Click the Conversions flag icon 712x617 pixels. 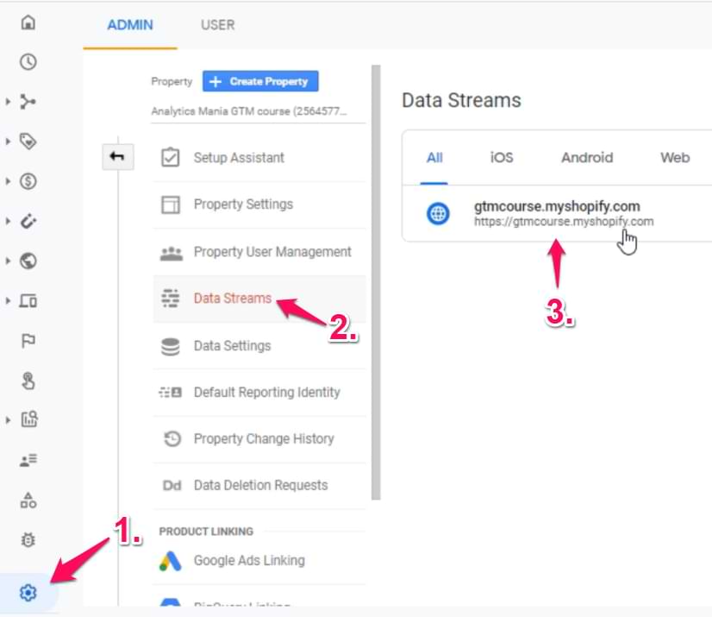pos(28,340)
